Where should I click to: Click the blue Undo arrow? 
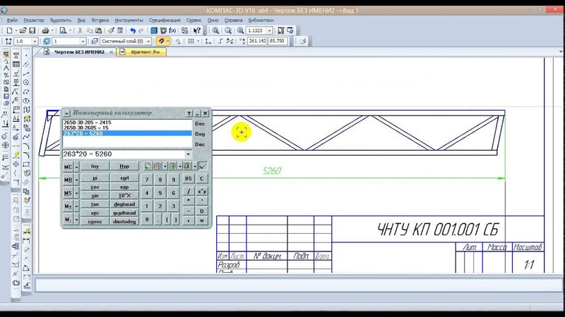pyautogui.click(x=133, y=30)
